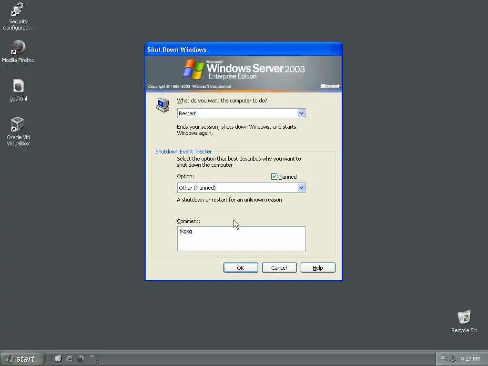Select the Recycle Bin icon

464,321
